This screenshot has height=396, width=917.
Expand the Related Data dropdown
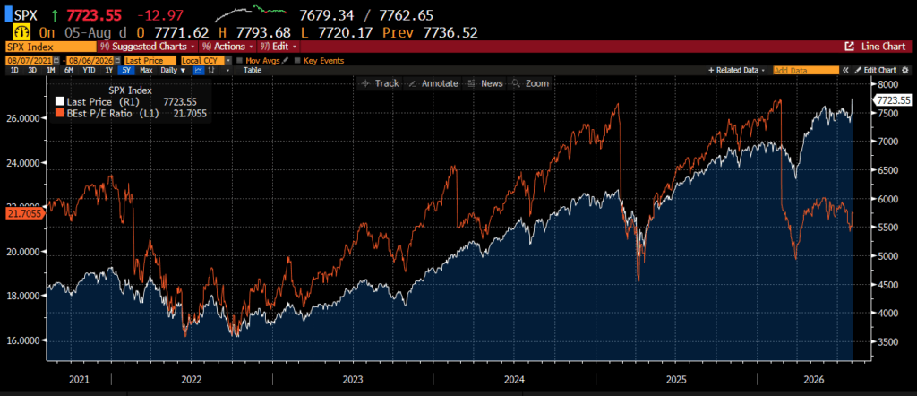point(736,70)
